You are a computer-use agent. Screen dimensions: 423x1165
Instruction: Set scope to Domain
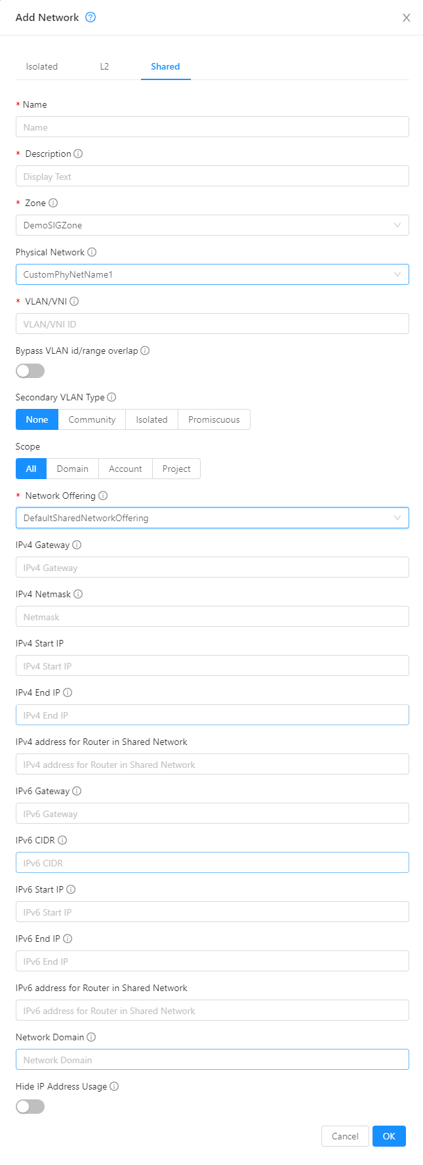pos(73,469)
